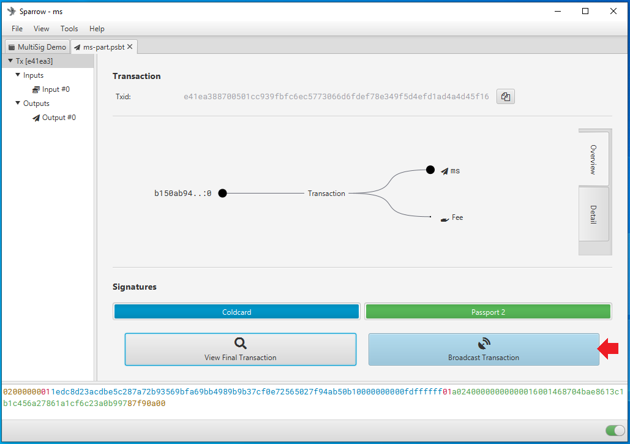Maximize the Sparrow window

click(585, 11)
